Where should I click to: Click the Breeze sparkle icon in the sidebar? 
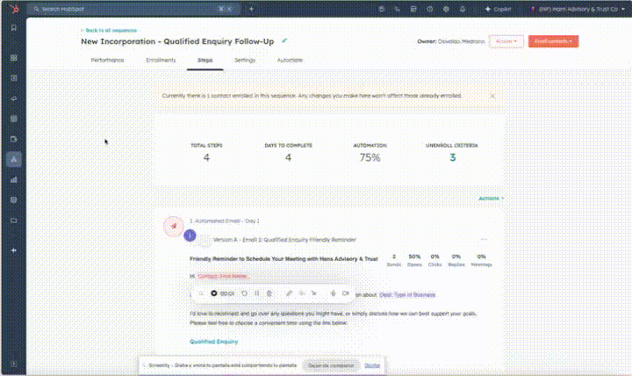[14, 250]
